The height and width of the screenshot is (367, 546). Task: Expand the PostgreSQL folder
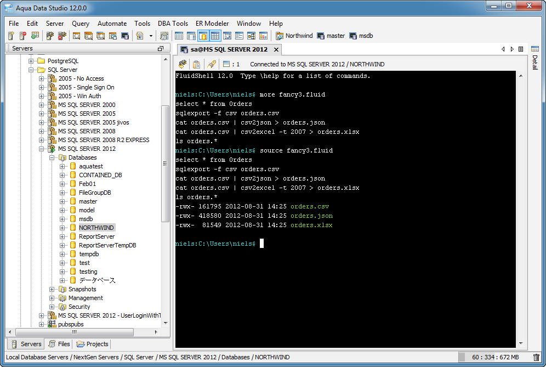coord(31,61)
